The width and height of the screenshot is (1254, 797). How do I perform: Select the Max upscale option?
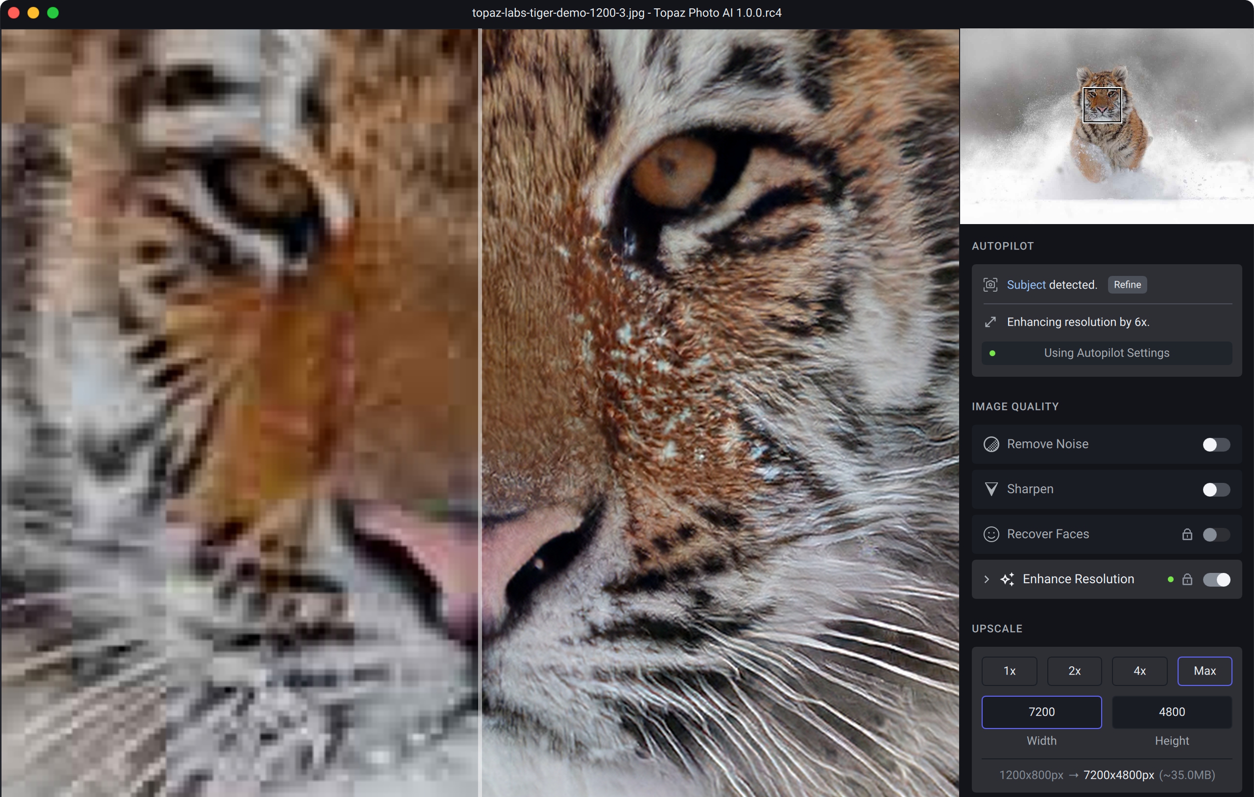[x=1204, y=671]
